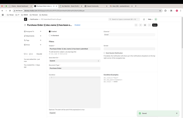Go back in browser history
Viewport: 183px width, 118px height.
pyautogui.click(x=2, y=11)
